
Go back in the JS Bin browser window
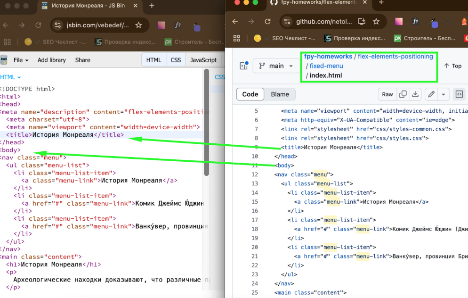[6, 25]
